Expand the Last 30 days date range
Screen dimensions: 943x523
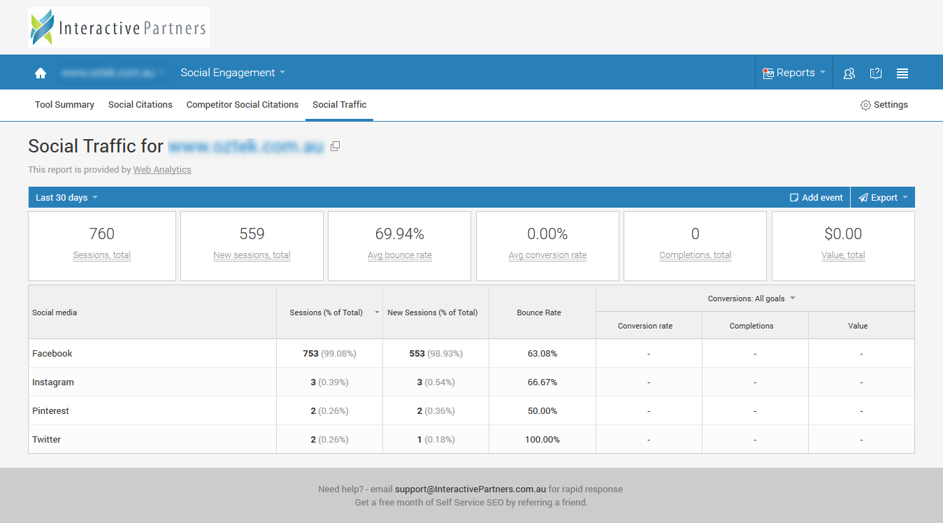pyautogui.click(x=66, y=197)
